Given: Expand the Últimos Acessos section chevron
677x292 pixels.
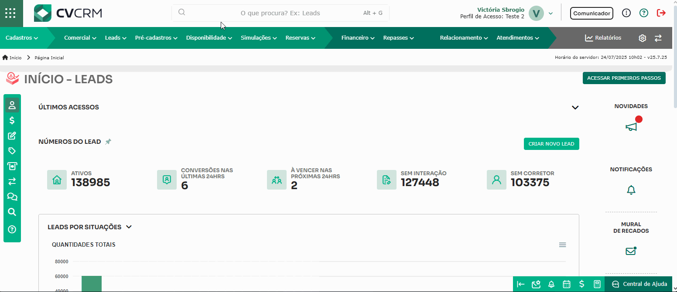Looking at the screenshot, I should tap(575, 108).
